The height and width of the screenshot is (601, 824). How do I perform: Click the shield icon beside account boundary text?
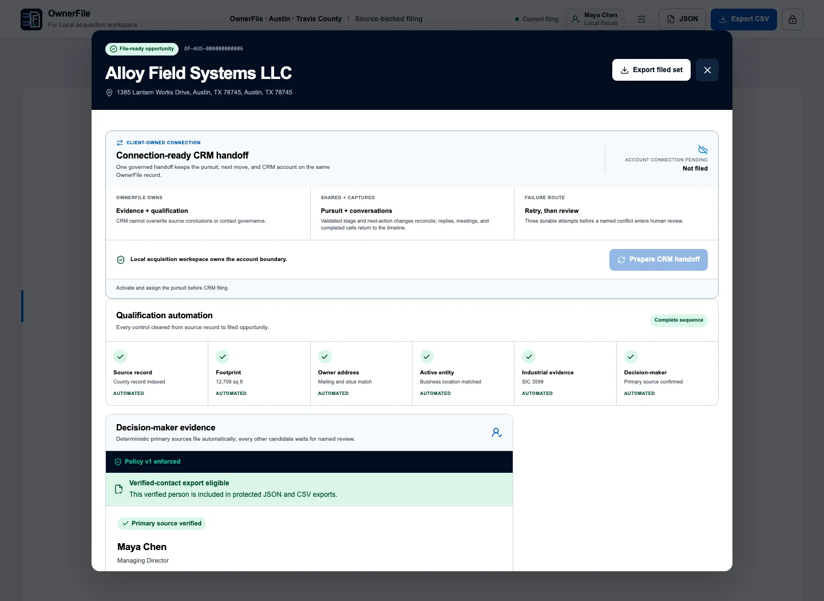[x=121, y=260]
